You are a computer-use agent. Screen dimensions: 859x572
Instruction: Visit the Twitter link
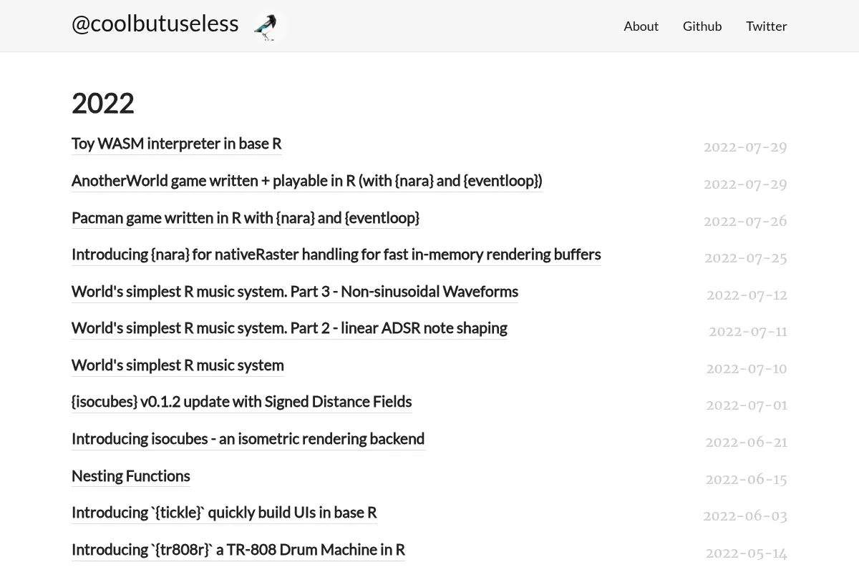click(x=767, y=26)
